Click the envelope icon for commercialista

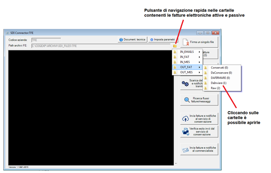pyautogui.click(x=185, y=150)
